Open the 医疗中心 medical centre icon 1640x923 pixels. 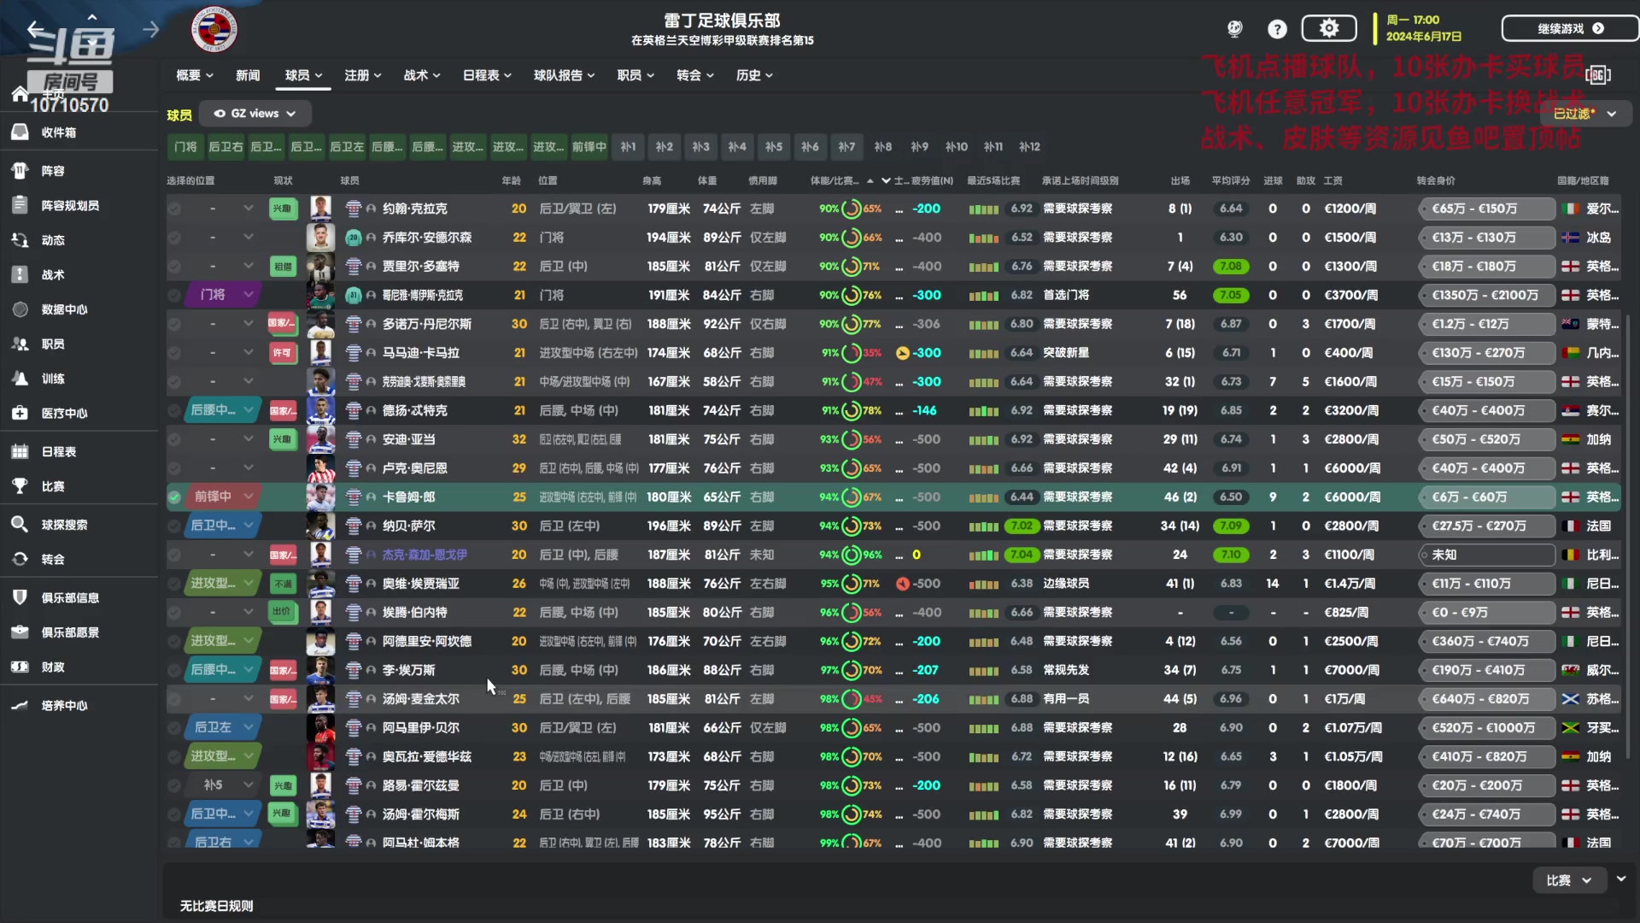click(x=20, y=413)
